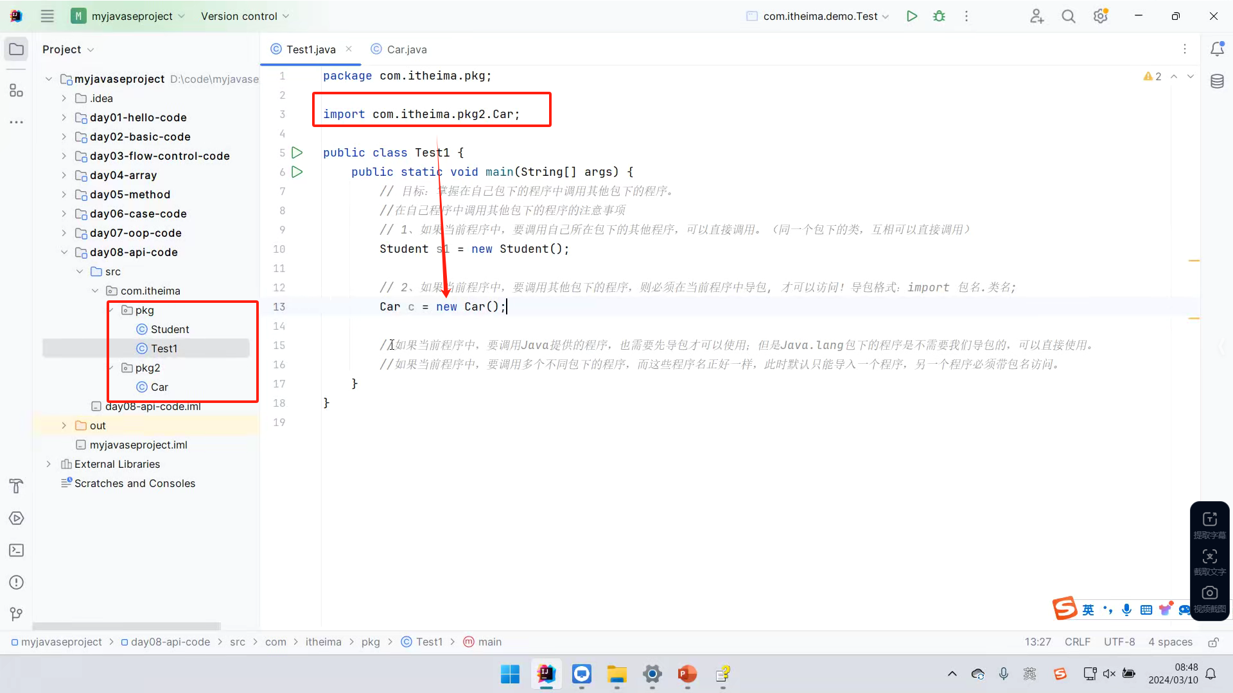
Task: Open the Structure tool window icon
Action: click(16, 90)
